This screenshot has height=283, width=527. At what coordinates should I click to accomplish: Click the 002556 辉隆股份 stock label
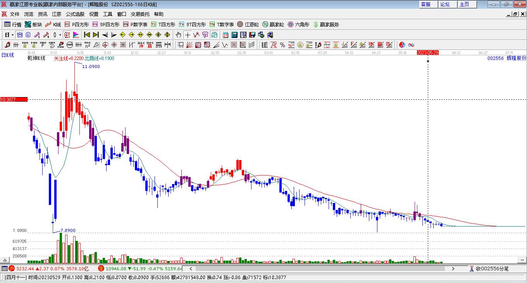pyautogui.click(x=507, y=58)
